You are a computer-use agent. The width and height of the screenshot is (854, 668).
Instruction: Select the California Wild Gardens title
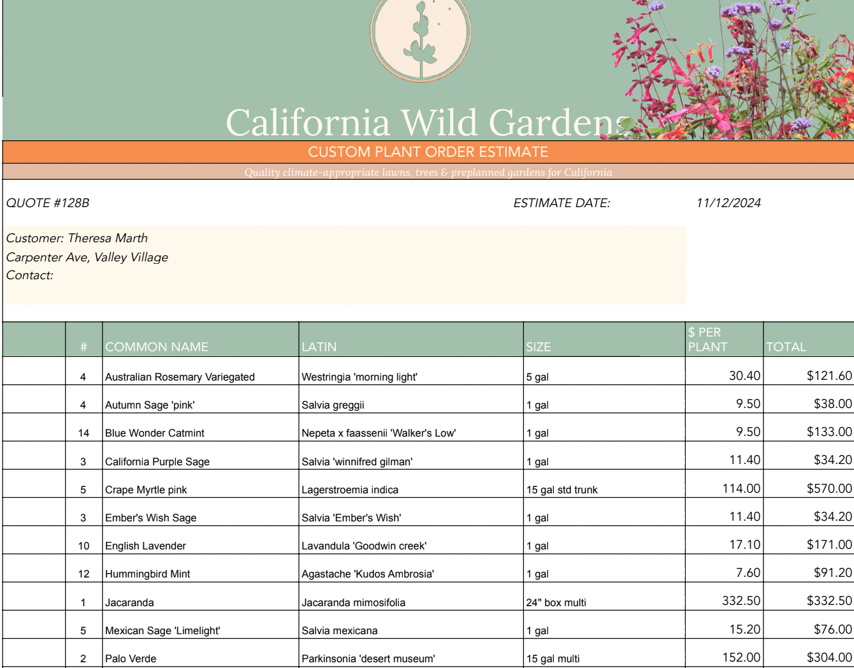pos(428,122)
